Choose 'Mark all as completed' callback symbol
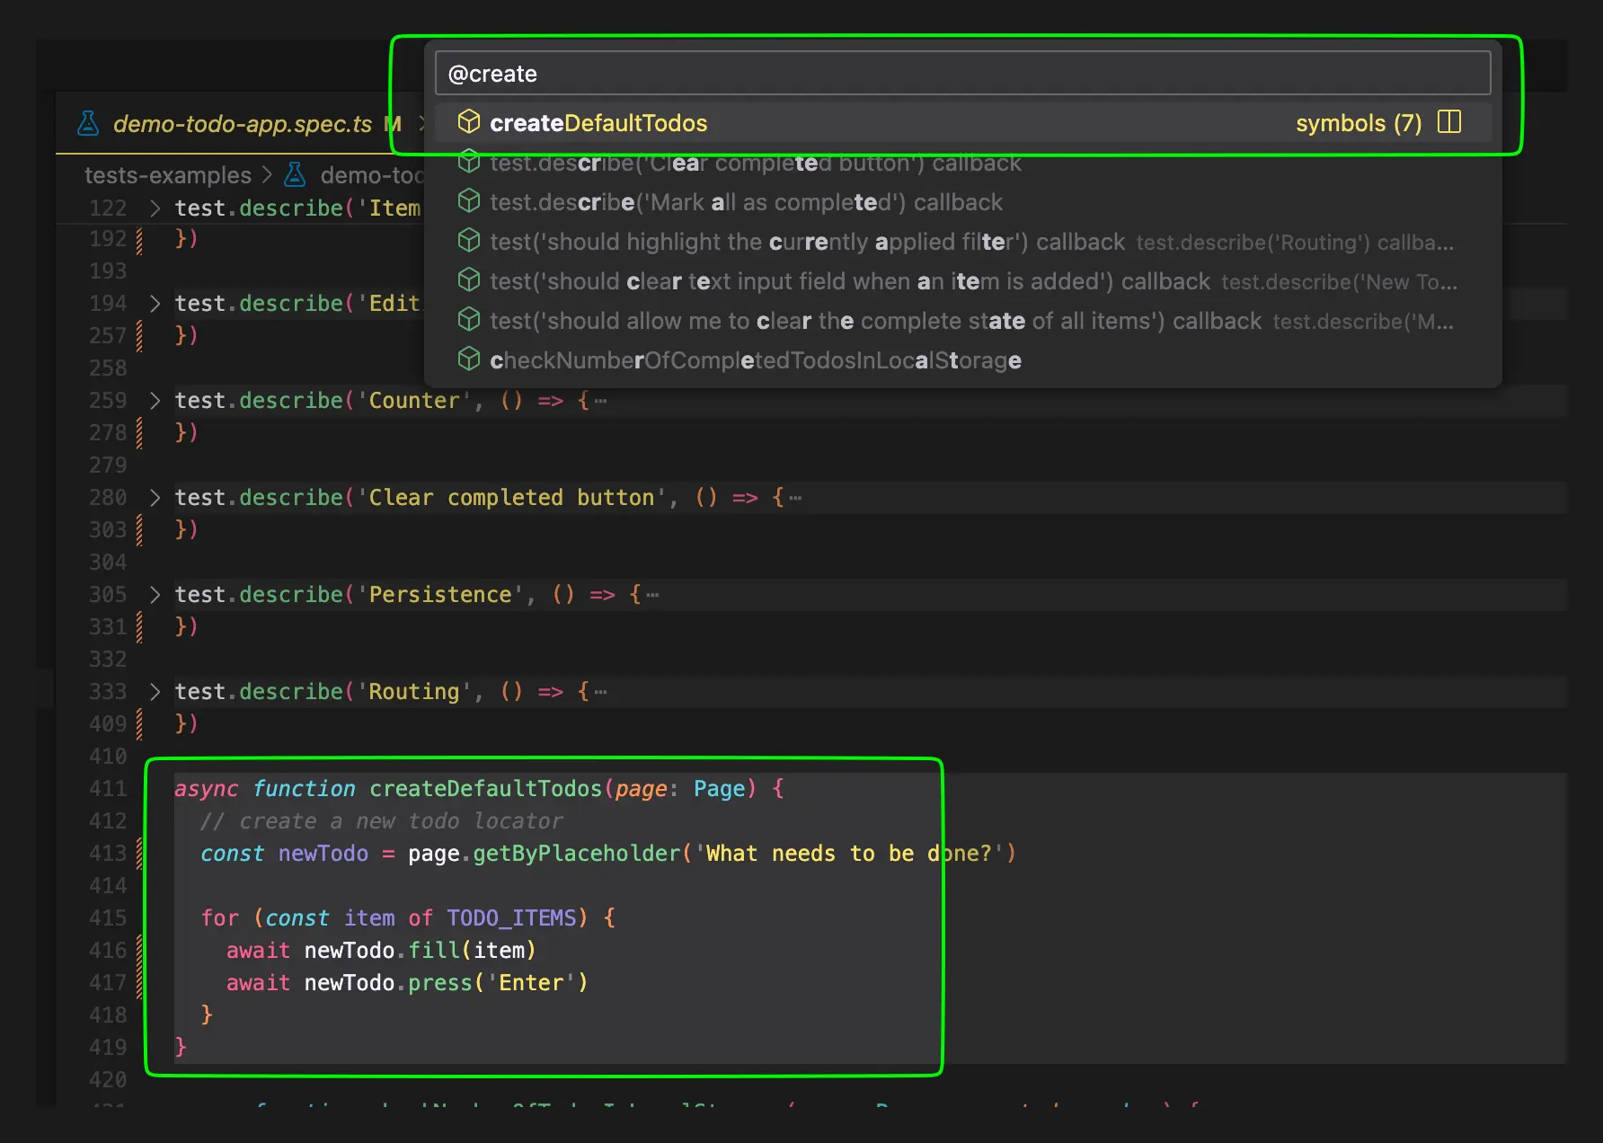 point(962,202)
